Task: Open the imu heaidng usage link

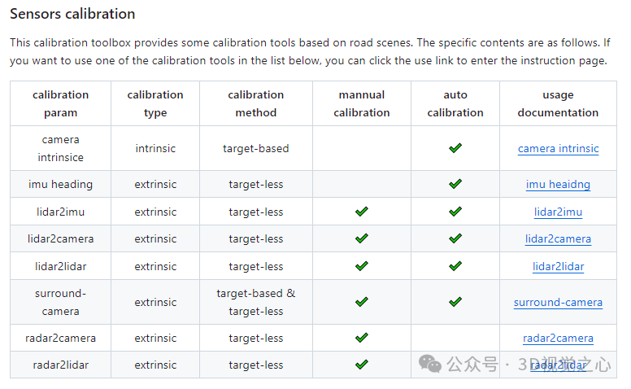Action: click(x=558, y=185)
